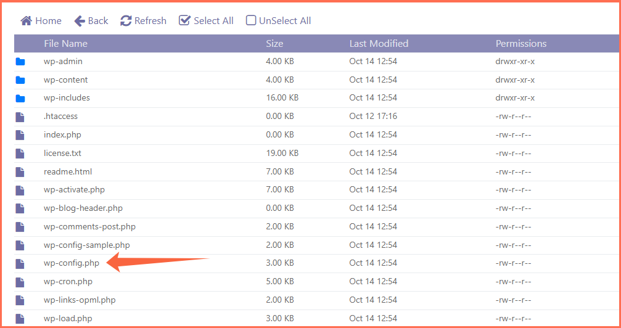The image size is (621, 328).
Task: Sort by the Size column header
Action: point(274,44)
